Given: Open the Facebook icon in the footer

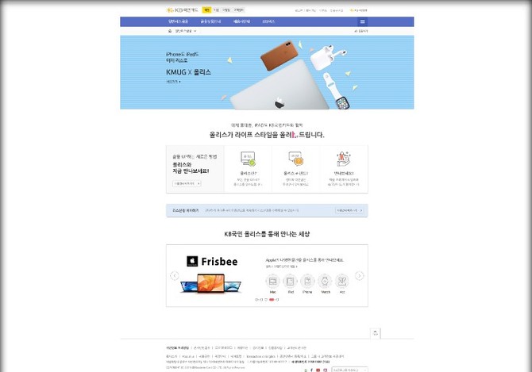Looking at the screenshot, I should (x=311, y=370).
